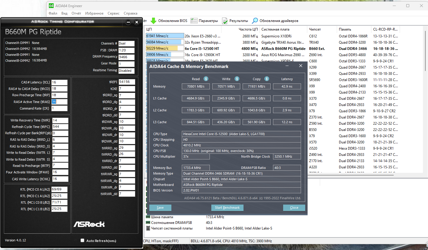Click the results list vertical scrollbar
428x250 pixels.
coord(425,59)
